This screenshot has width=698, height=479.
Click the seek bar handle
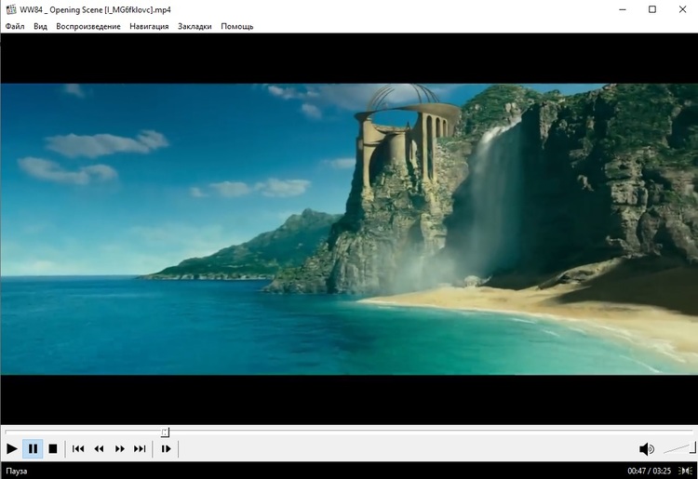click(165, 432)
